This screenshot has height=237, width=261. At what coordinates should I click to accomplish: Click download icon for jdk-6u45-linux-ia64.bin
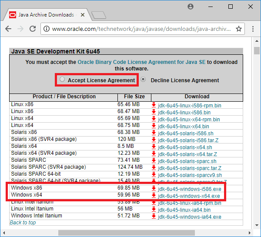(x=154, y=210)
